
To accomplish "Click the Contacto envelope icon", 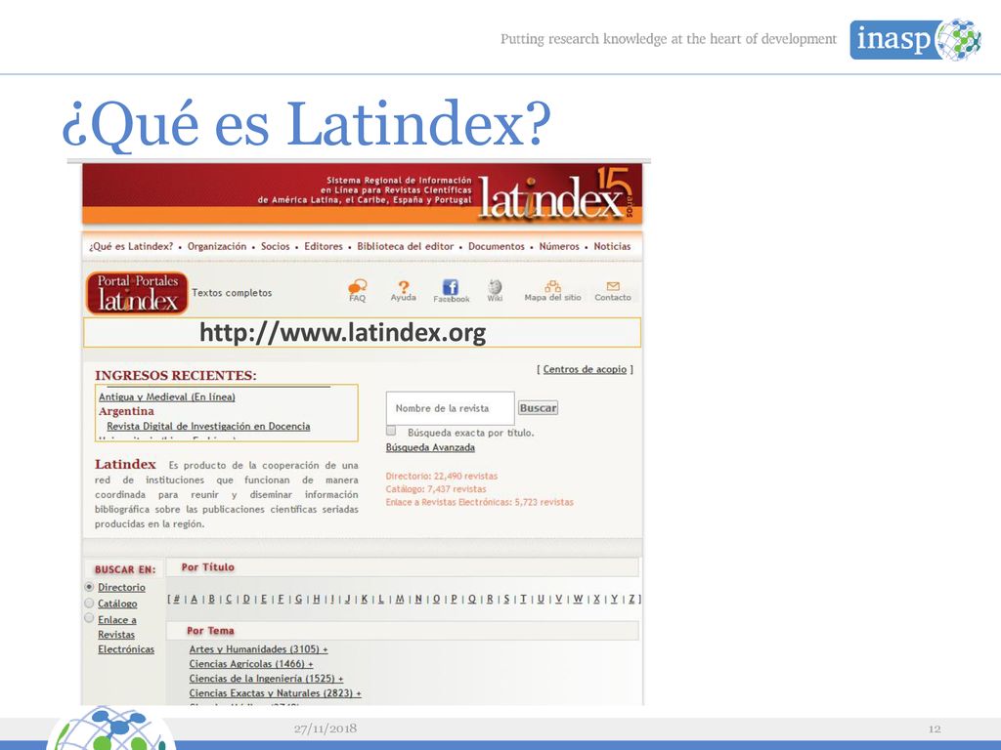I will tap(613, 286).
